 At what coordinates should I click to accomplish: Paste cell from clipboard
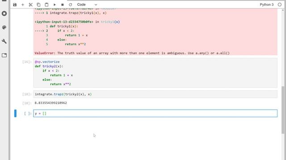click(46, 5)
